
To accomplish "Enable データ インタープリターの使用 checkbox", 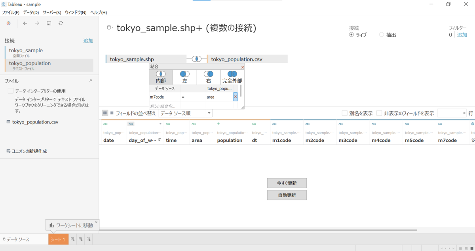I will [11, 91].
